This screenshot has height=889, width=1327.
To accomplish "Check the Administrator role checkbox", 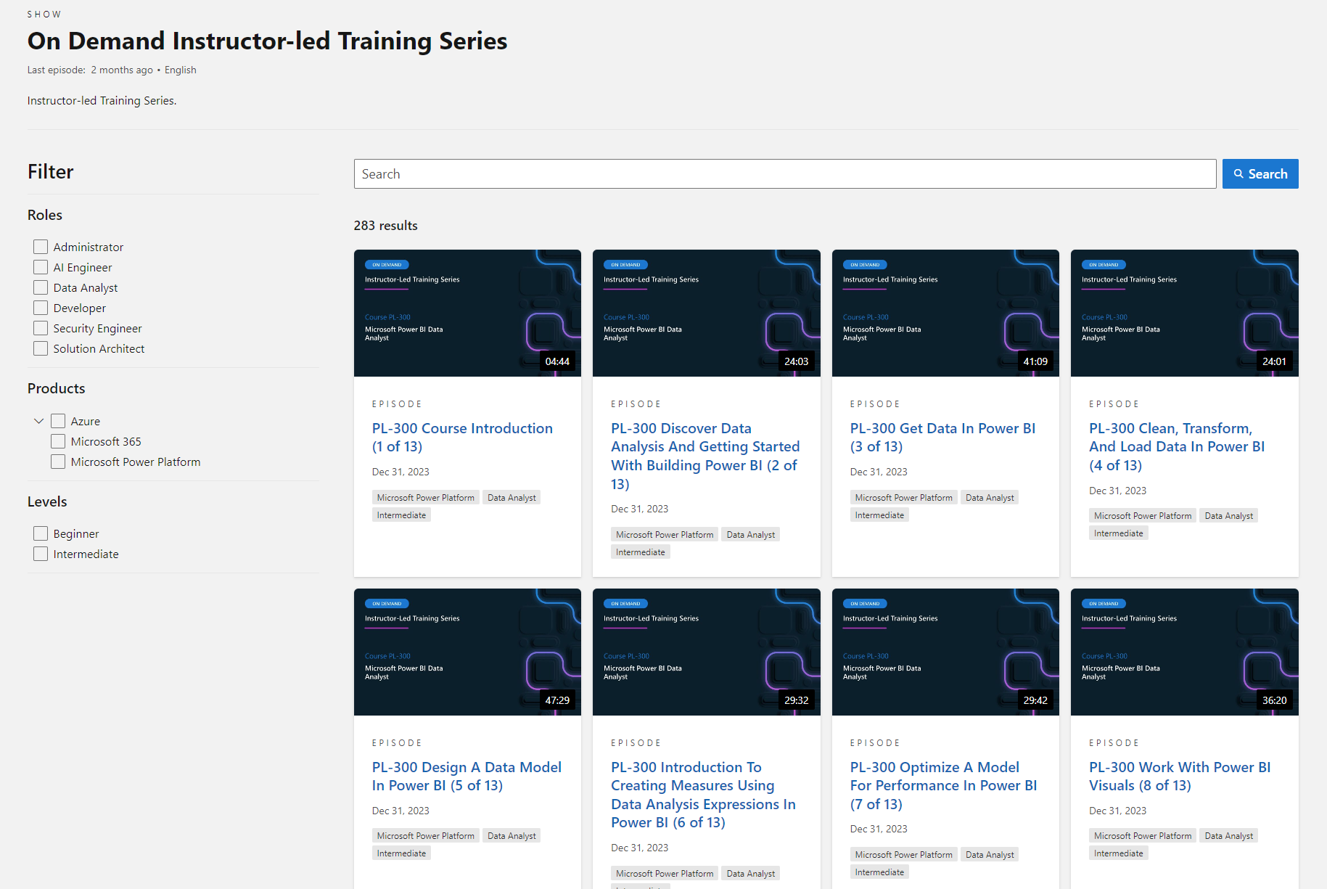I will coord(41,247).
